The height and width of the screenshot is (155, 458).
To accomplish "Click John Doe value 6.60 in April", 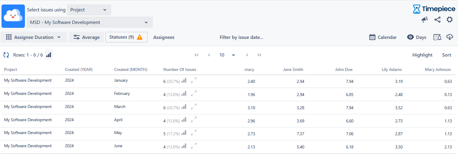I will point(349,121).
